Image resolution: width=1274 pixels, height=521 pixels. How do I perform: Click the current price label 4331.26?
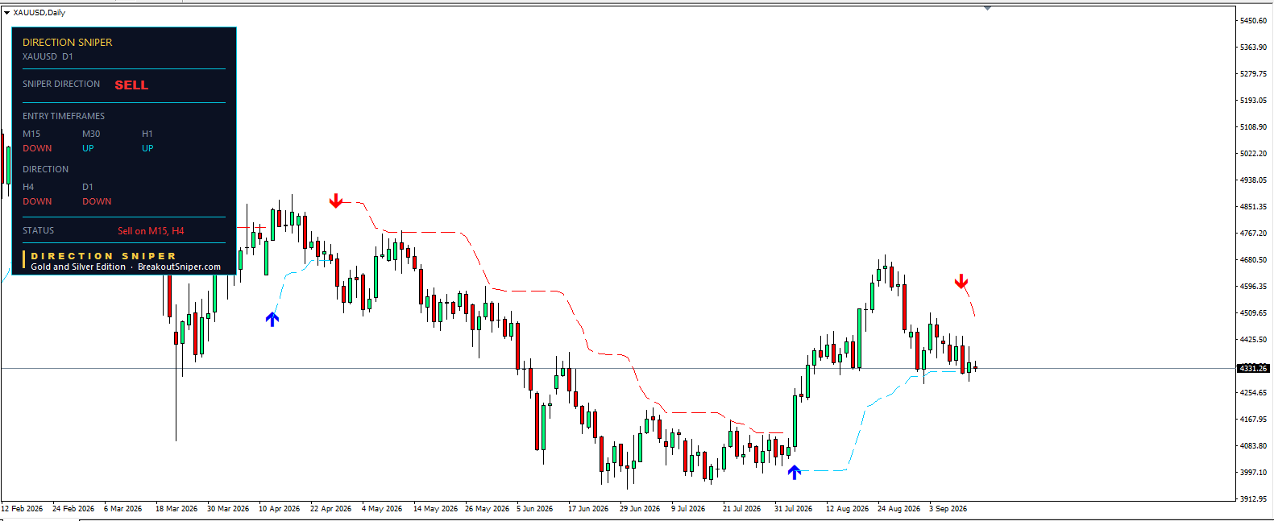1253,368
